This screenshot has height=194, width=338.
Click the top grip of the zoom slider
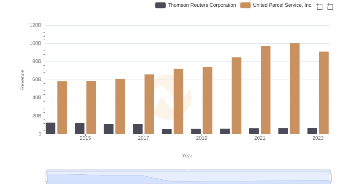click(188, 170)
